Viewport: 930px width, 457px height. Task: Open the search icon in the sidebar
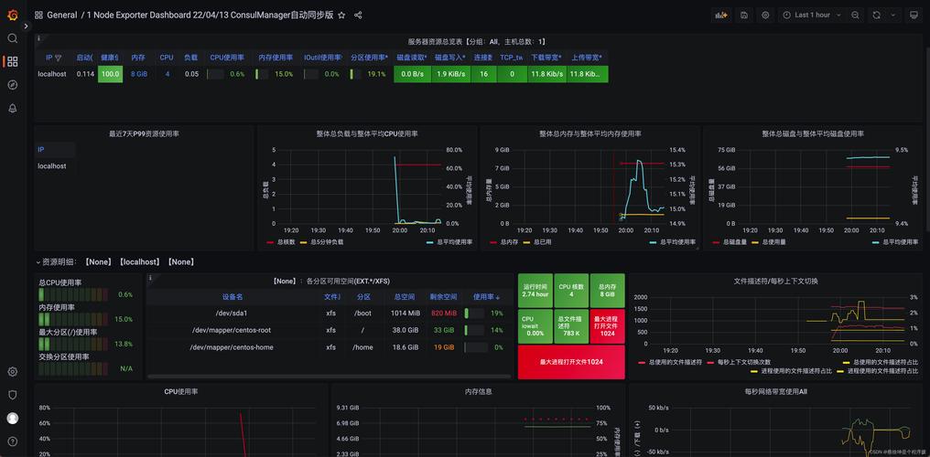point(13,38)
